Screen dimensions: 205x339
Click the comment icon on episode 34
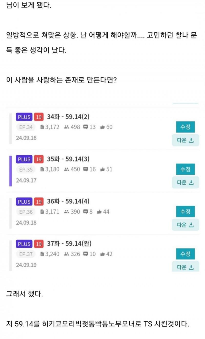click(x=86, y=127)
